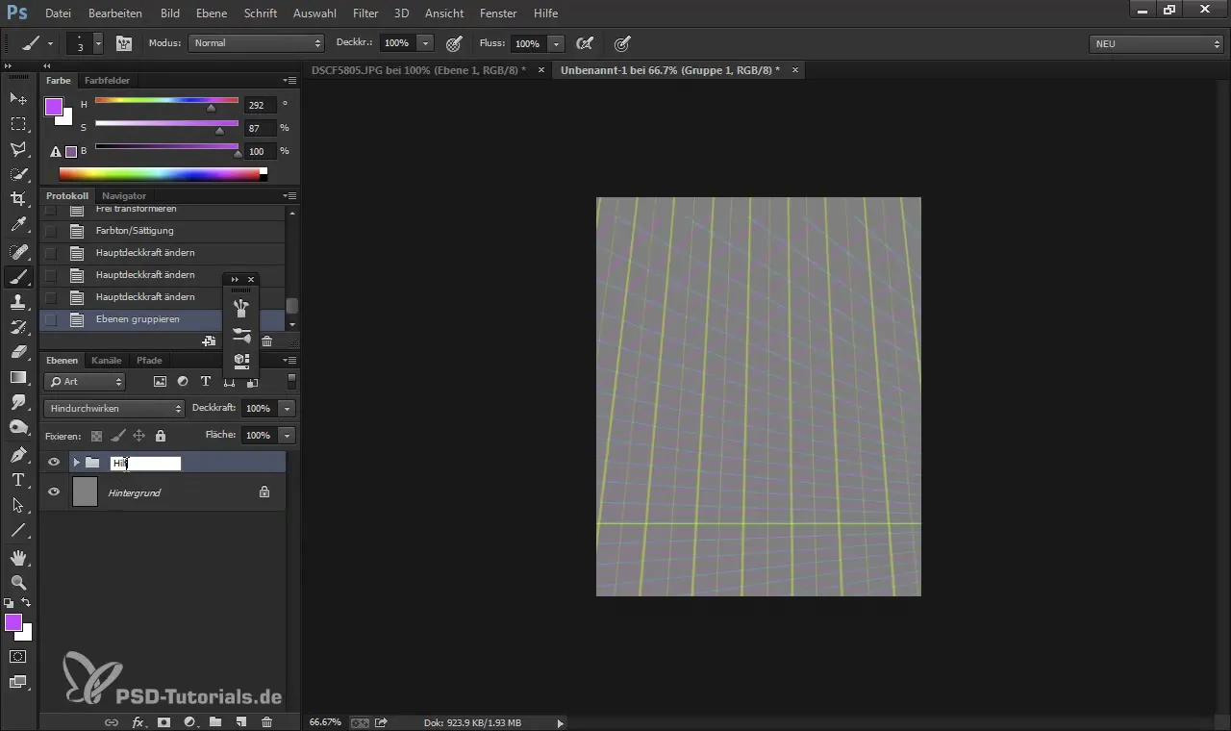This screenshot has height=731, width=1231.
Task: Hide the Hintergrund layer
Action: (54, 492)
